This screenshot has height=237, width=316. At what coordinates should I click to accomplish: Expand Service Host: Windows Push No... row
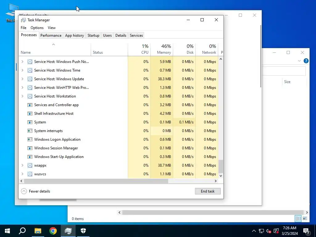pos(22,62)
